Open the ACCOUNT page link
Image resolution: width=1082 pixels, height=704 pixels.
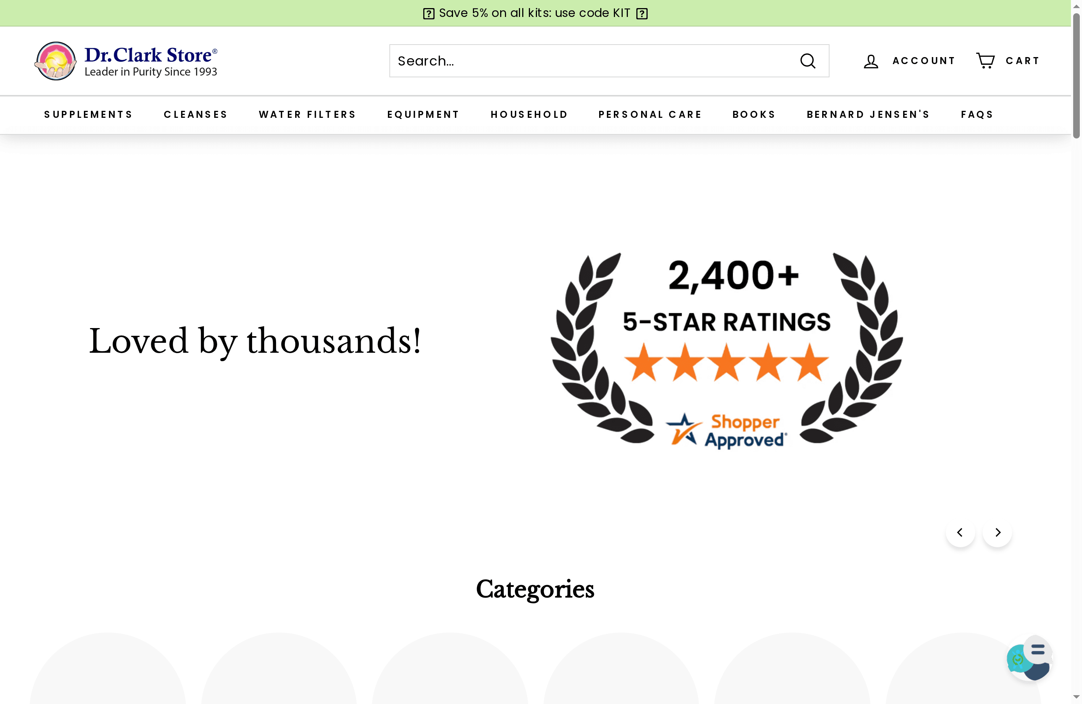point(924,60)
